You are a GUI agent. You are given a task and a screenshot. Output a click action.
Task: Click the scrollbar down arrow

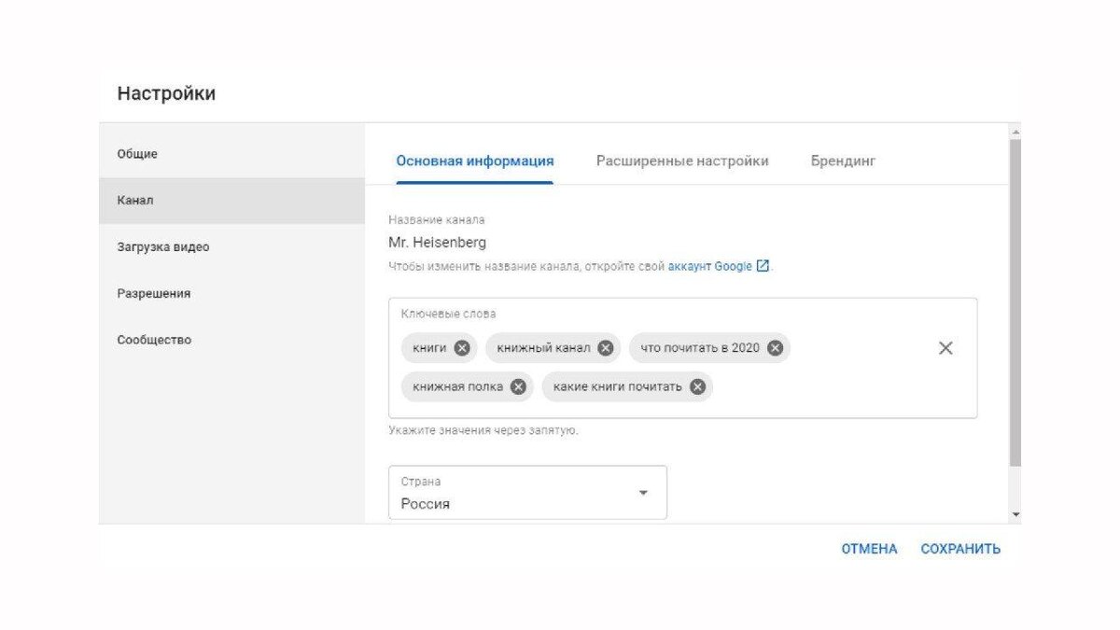point(1015,515)
